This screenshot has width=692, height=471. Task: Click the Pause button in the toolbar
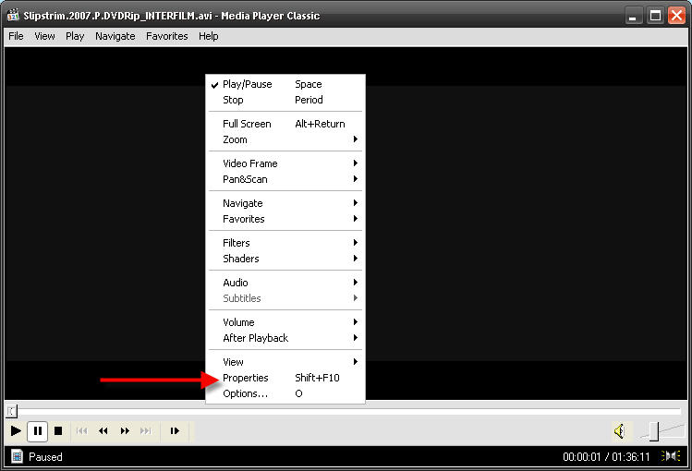(38, 431)
